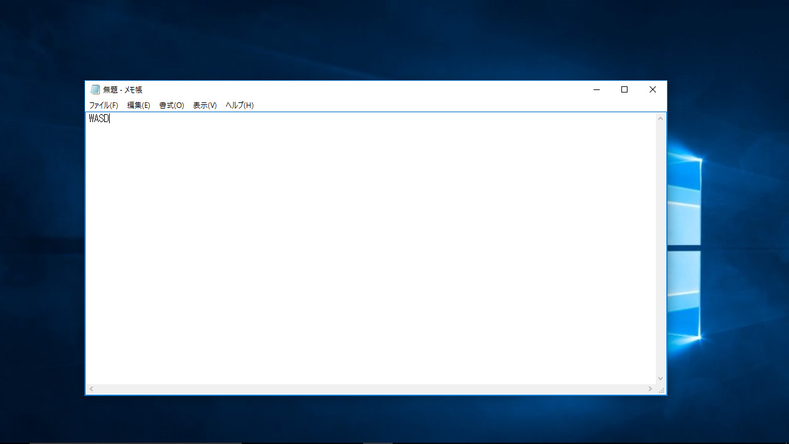Click the horizontal scrollbar left arrow

(91, 389)
